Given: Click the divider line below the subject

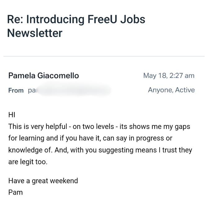Looking at the screenshot, I should (104, 56).
